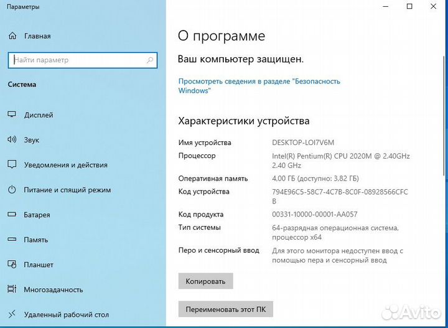Click the vertical scrollbar on the right
The image size is (448, 328).
tap(445, 115)
